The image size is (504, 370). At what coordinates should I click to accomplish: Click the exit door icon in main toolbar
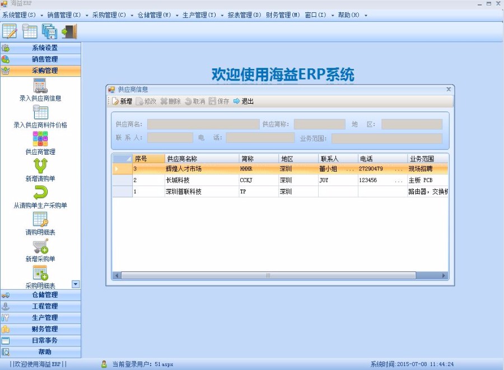pyautogui.click(x=69, y=31)
